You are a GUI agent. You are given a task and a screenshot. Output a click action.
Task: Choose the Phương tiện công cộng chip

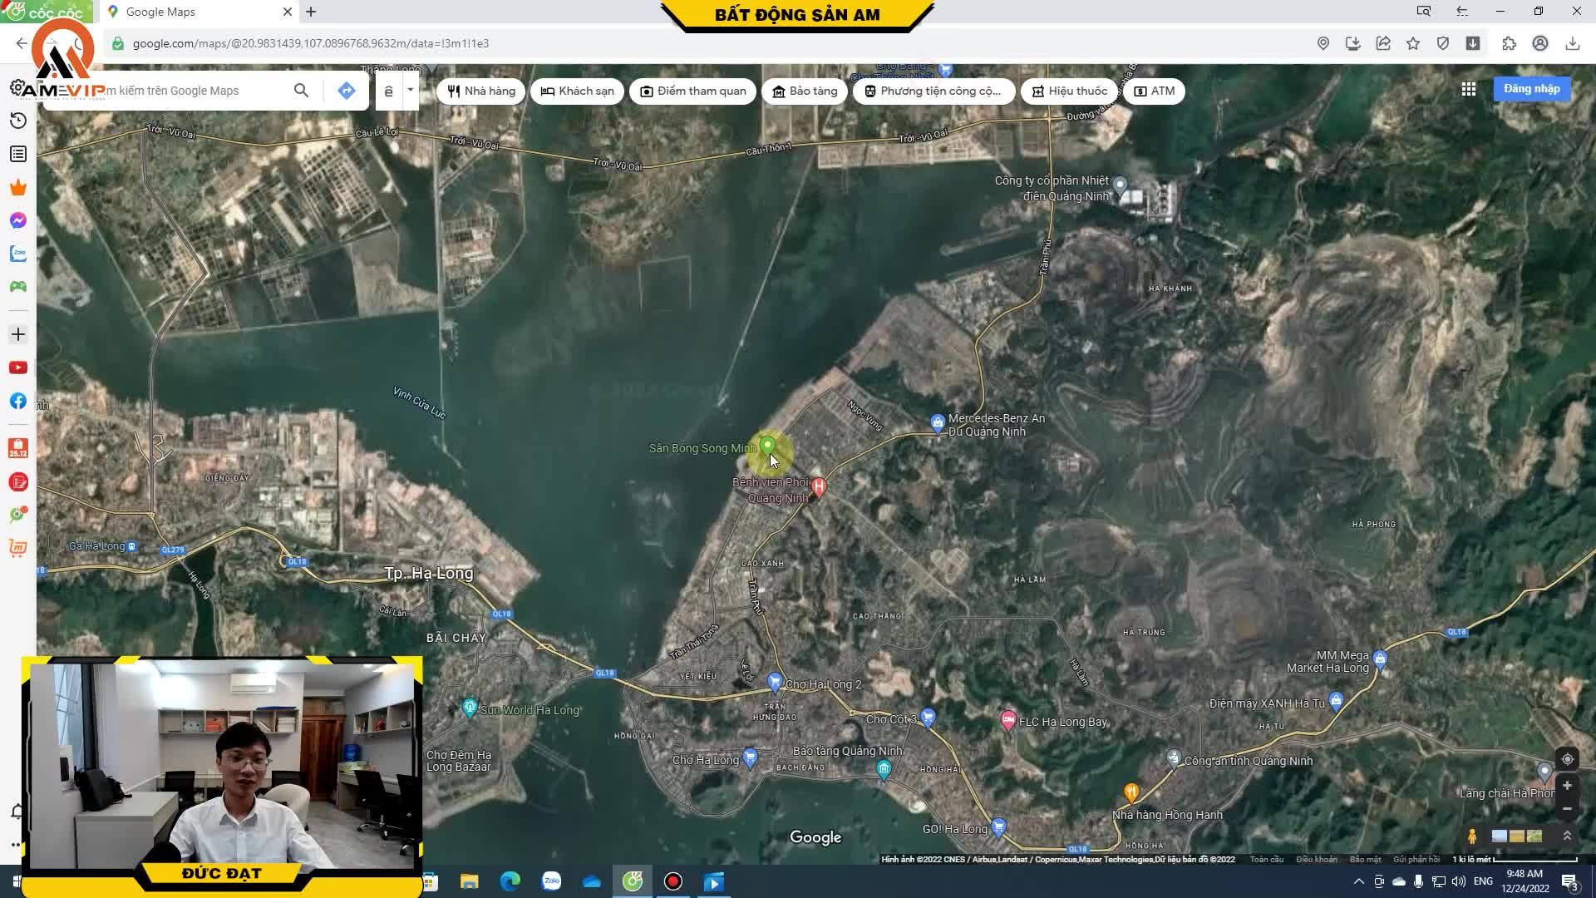tap(933, 91)
